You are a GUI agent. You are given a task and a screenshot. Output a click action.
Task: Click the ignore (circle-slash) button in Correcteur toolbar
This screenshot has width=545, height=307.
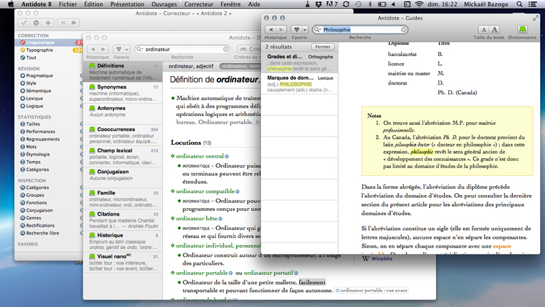tap(36, 23)
